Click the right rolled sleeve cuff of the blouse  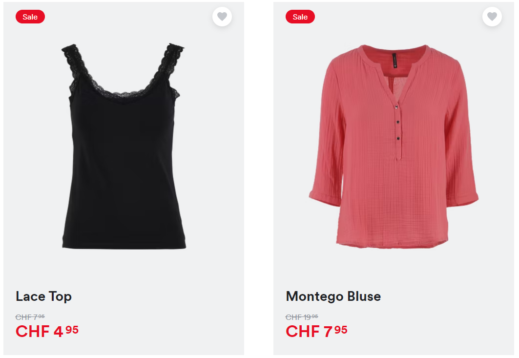click(x=462, y=198)
